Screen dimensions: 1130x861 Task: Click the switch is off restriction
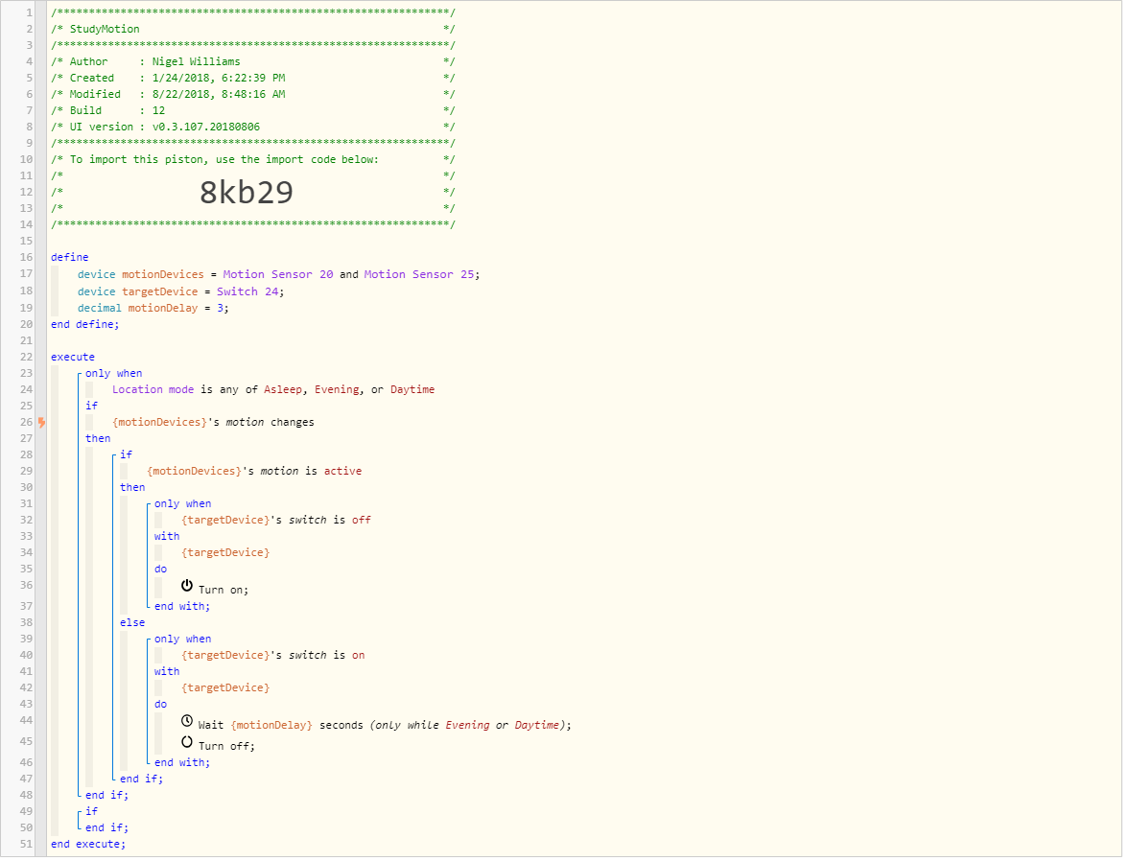tap(276, 521)
